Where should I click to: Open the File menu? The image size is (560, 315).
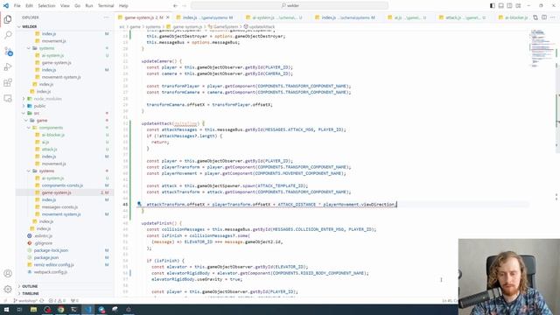17,6
